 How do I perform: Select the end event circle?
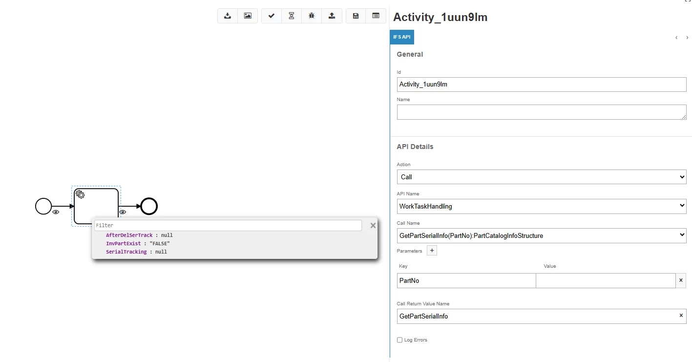149,206
